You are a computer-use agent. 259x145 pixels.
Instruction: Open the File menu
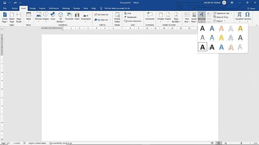point(5,8)
